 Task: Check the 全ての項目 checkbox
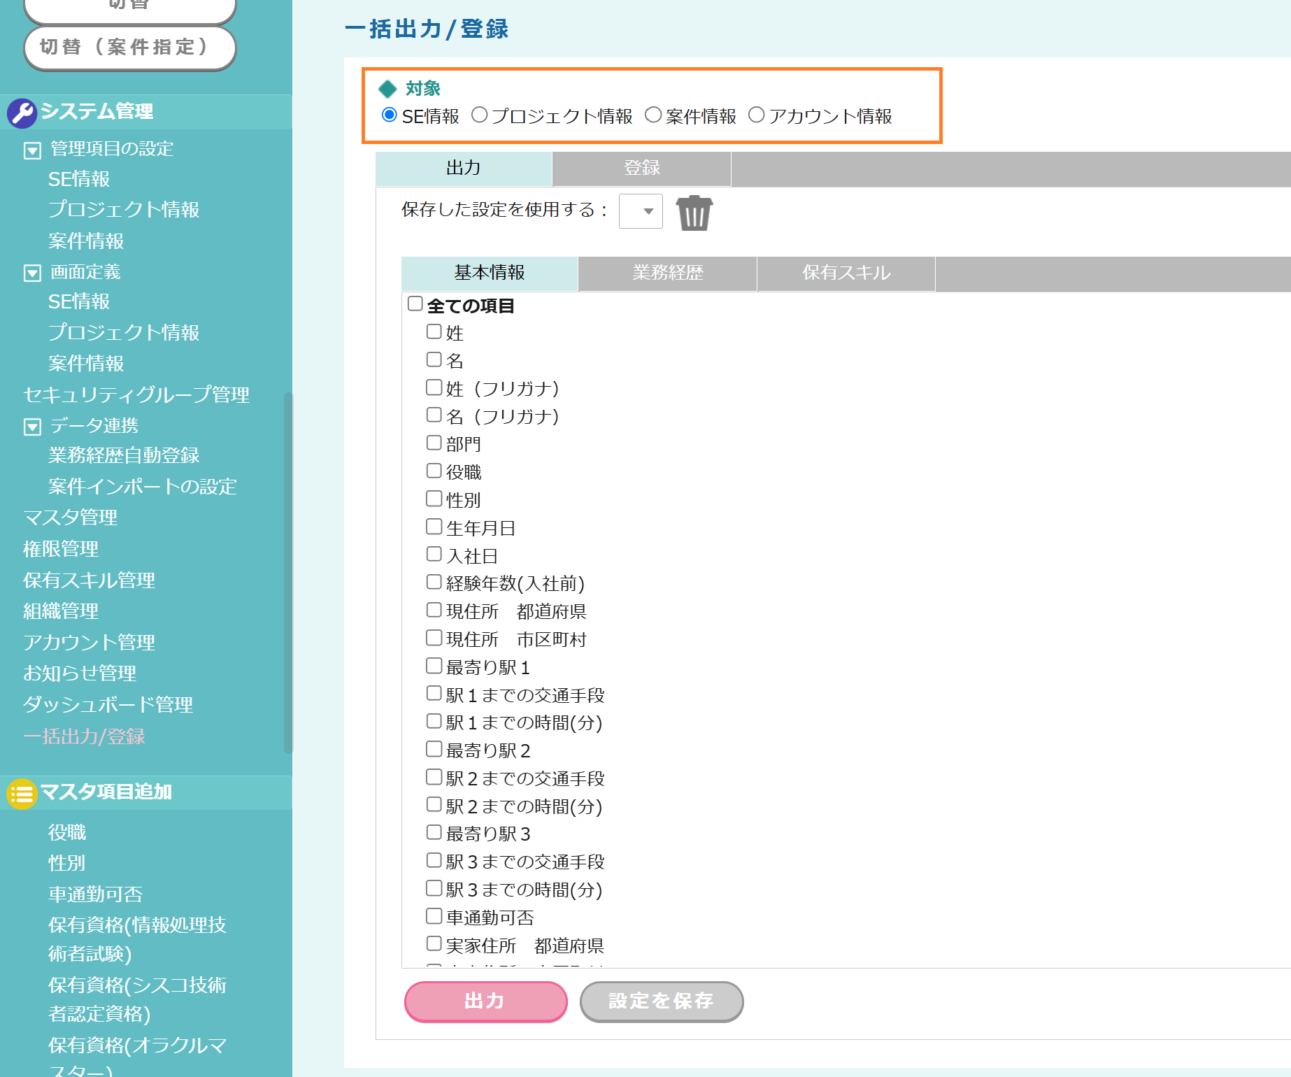(415, 304)
